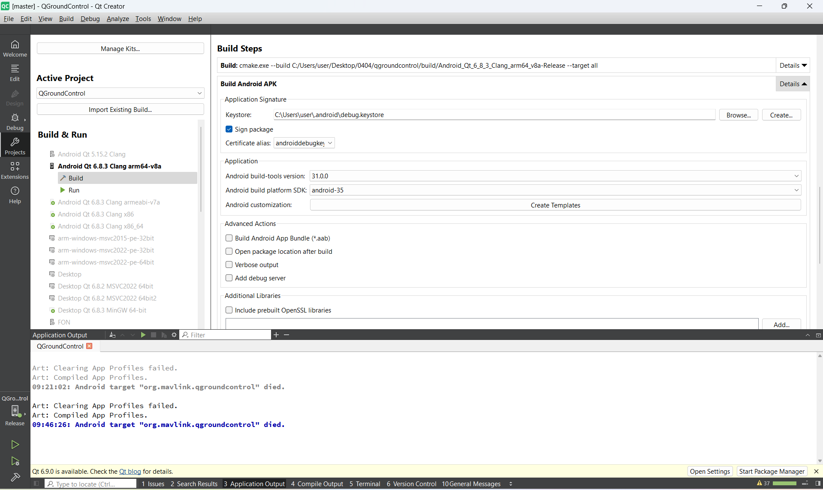Click Start Package Manager
This screenshot has width=823, height=490.
pos(772,471)
